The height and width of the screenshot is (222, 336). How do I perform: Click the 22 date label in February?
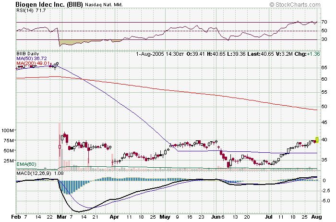pos(49,217)
